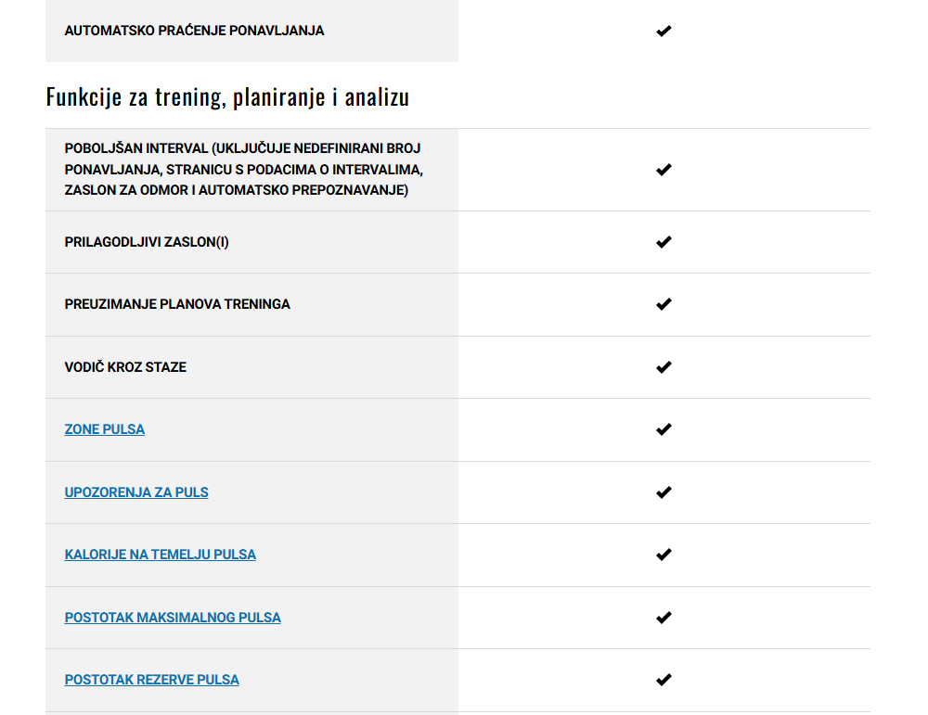Select the AUTOMATSKO PRAĆENJE PONAVLJANJA label
This screenshot has width=928, height=715.
(x=194, y=31)
